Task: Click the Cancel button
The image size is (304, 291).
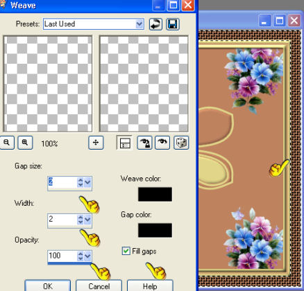Action: 99,286
